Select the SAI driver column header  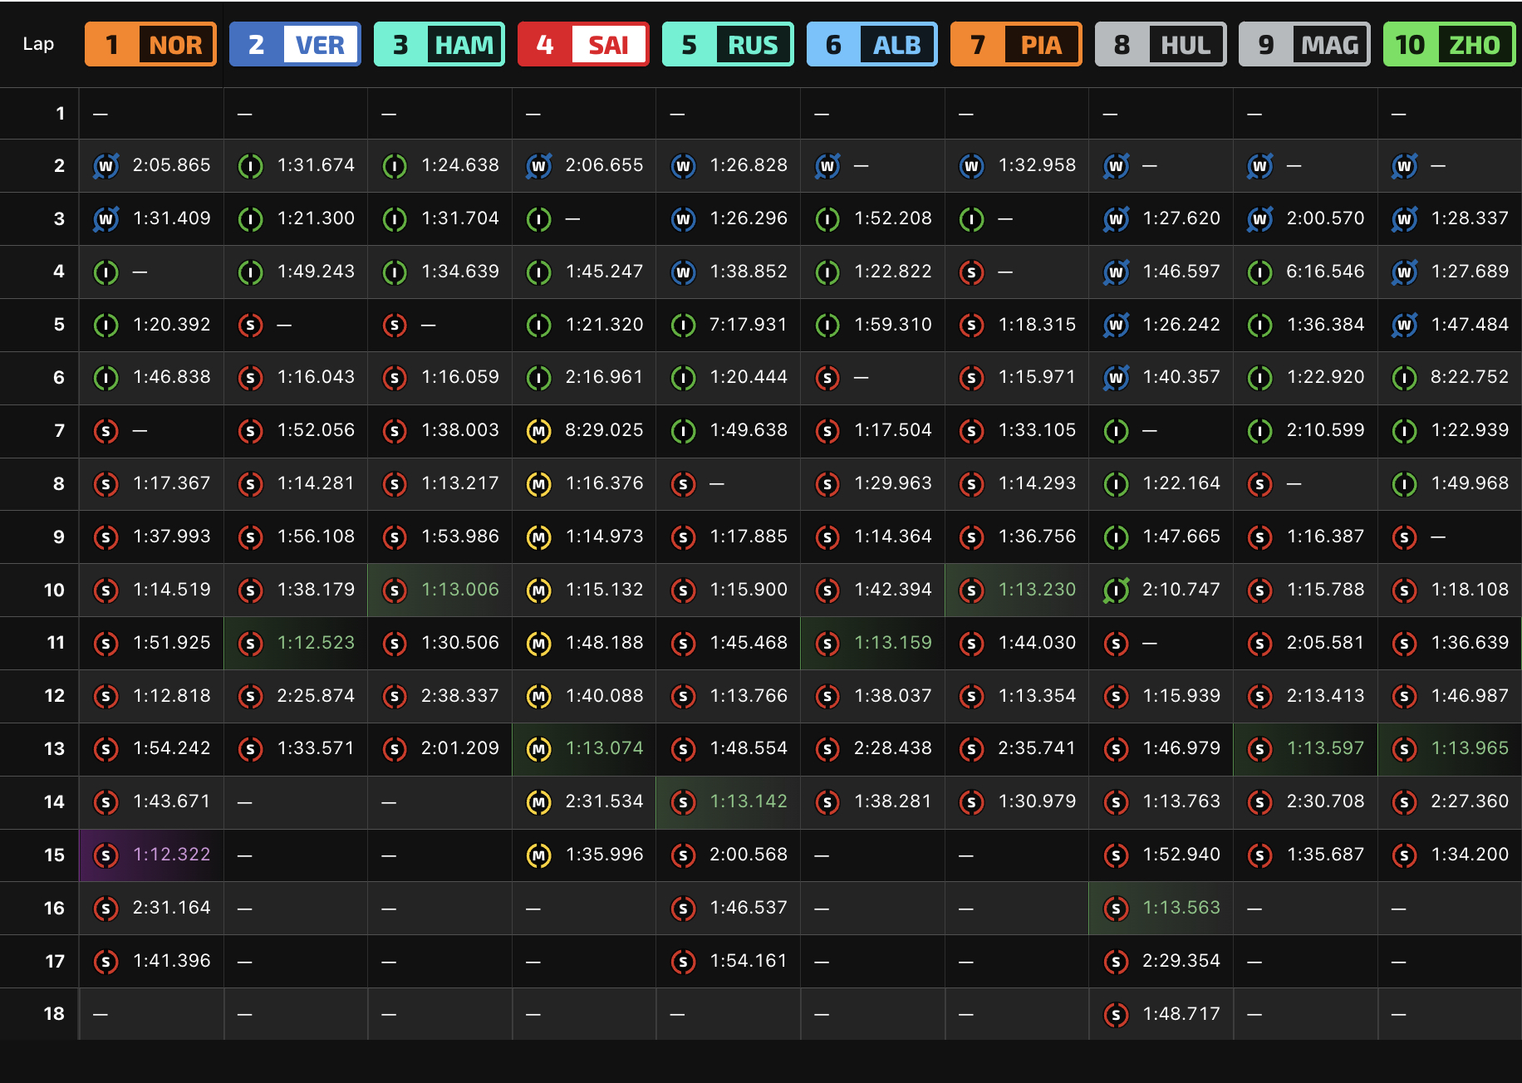(x=583, y=45)
